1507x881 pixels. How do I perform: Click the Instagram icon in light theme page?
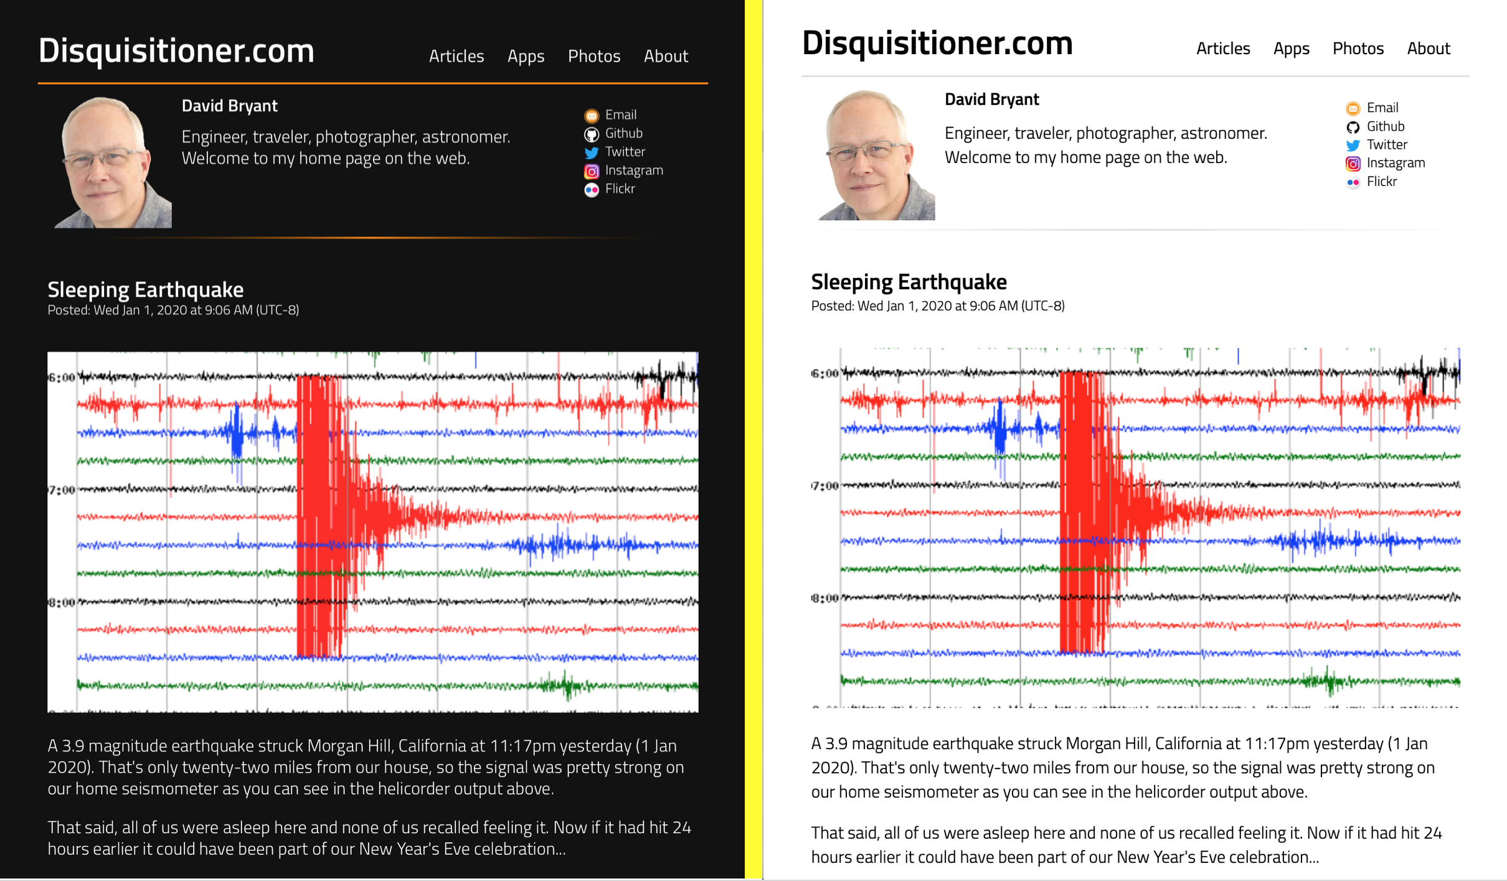click(x=1353, y=164)
